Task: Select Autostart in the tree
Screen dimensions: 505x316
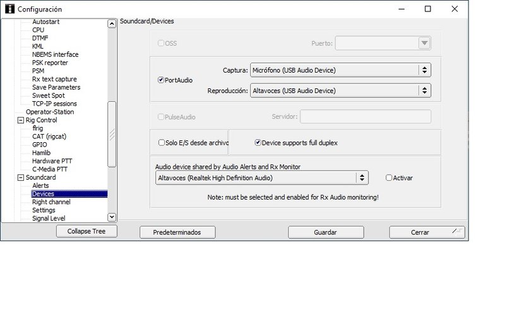Action: (x=45, y=21)
